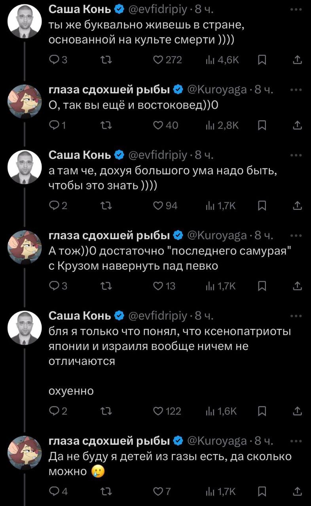The height and width of the screenshot is (506, 311).
Task: Open more options on first tweet
Action: coord(296,8)
